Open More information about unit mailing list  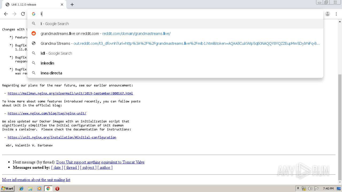pyautogui.click(x=36, y=180)
